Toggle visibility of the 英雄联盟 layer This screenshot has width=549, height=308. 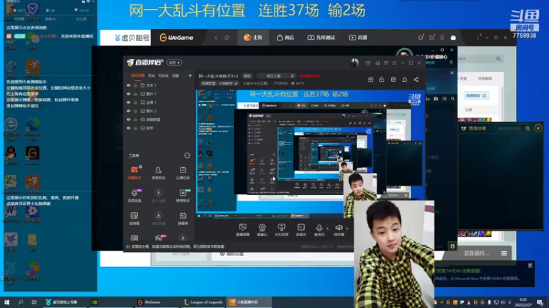pyautogui.click(x=128, y=119)
